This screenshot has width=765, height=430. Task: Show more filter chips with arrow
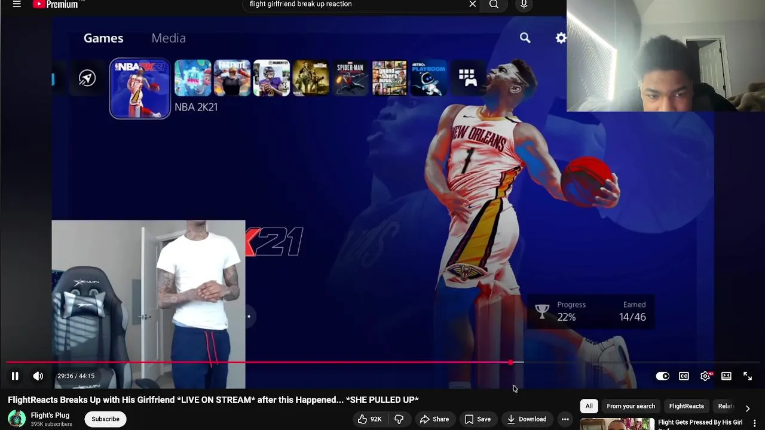(x=747, y=408)
